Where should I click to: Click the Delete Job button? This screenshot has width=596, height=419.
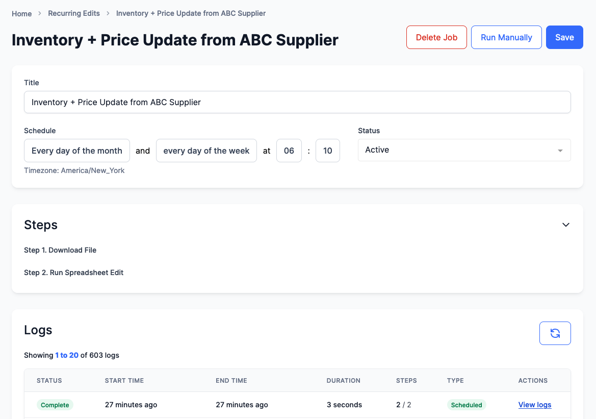(436, 37)
